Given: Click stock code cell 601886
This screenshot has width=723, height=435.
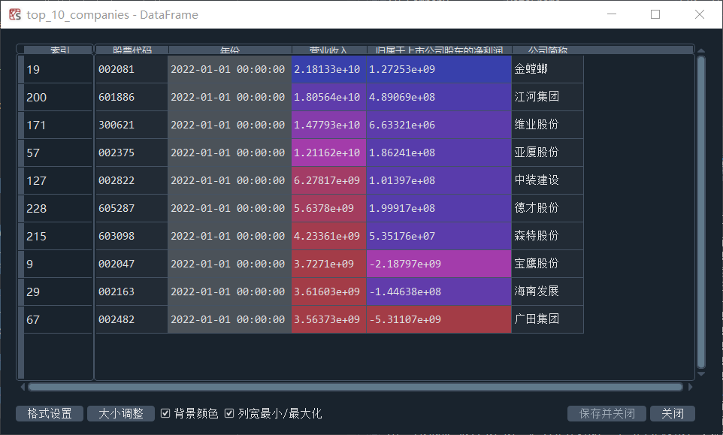Looking at the screenshot, I should click(x=132, y=97).
